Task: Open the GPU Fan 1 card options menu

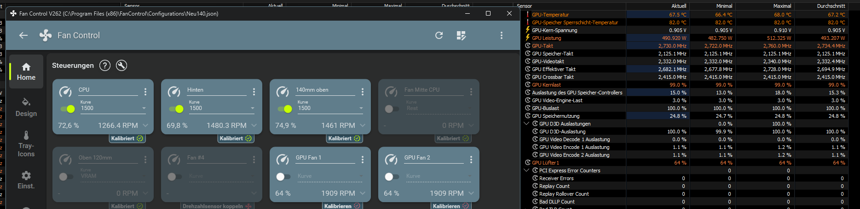Action: 363,159
